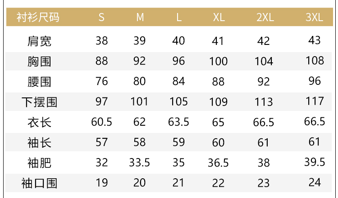Select the 胸围 row label
Screen dimensions: 338x198
[x=39, y=61]
